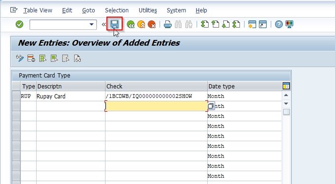Open the System menu

click(x=176, y=10)
